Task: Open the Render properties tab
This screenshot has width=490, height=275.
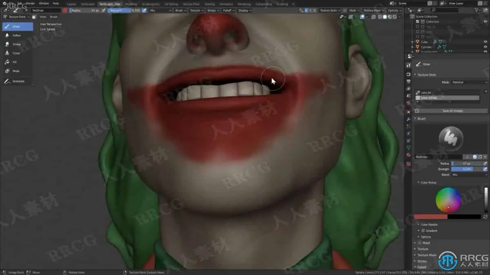Action: point(408,75)
